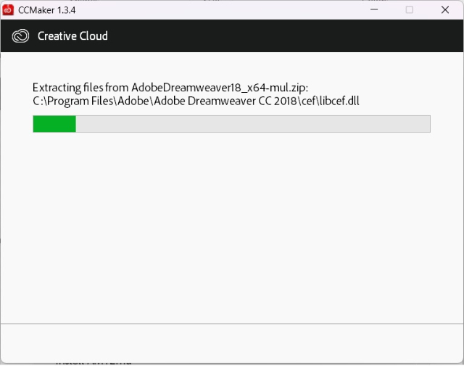This screenshot has height=366, width=464.
Task: Click the red CCMaker app icon
Action: pos(8,9)
